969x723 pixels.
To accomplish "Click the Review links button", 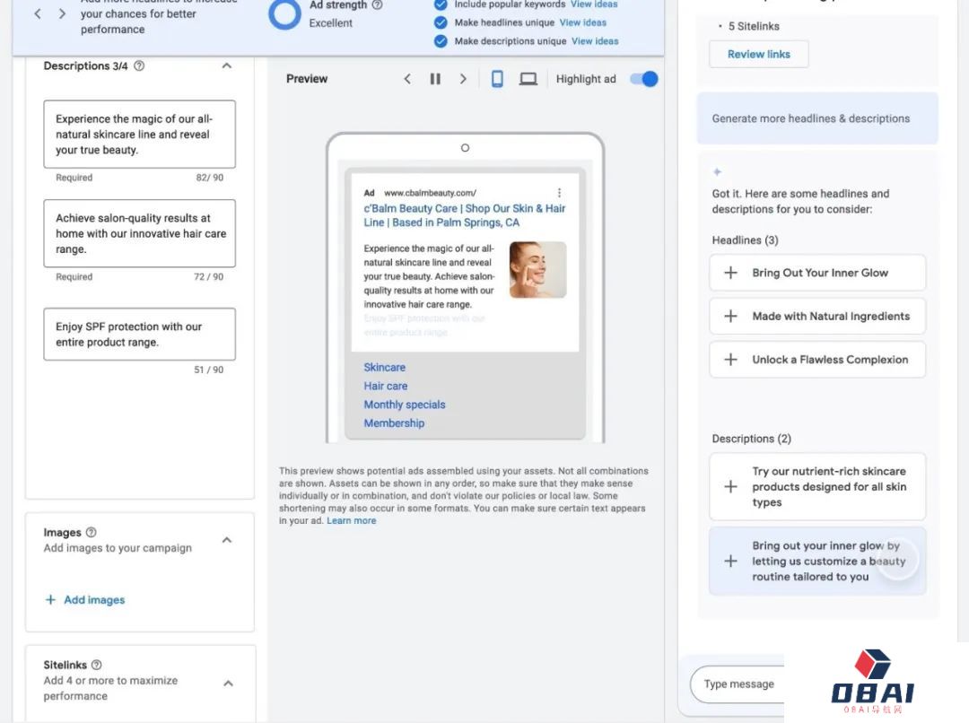I will (758, 54).
